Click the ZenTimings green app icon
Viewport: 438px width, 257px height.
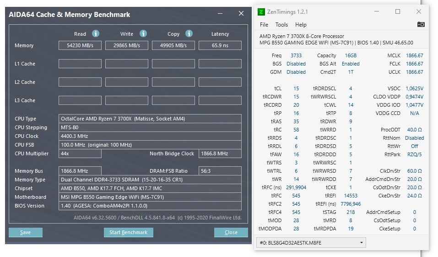[261, 12]
